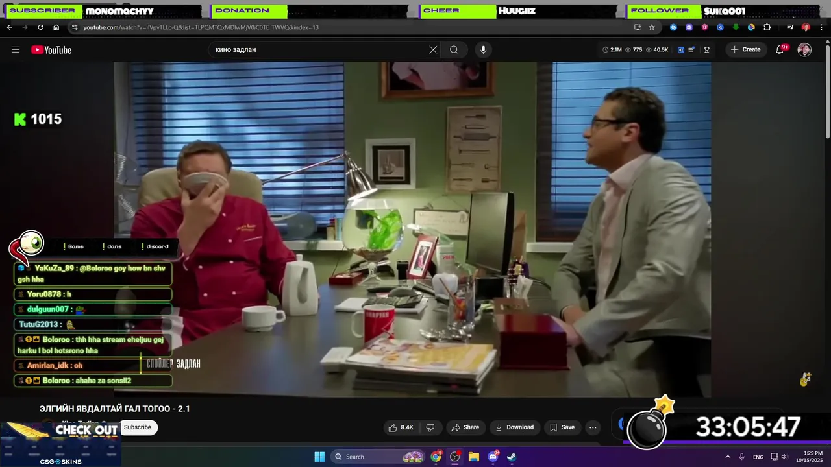Show hidden system tray icons

click(728, 457)
